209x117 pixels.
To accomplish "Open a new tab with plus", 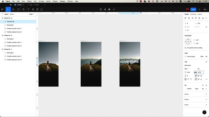I will pos(45,5).
